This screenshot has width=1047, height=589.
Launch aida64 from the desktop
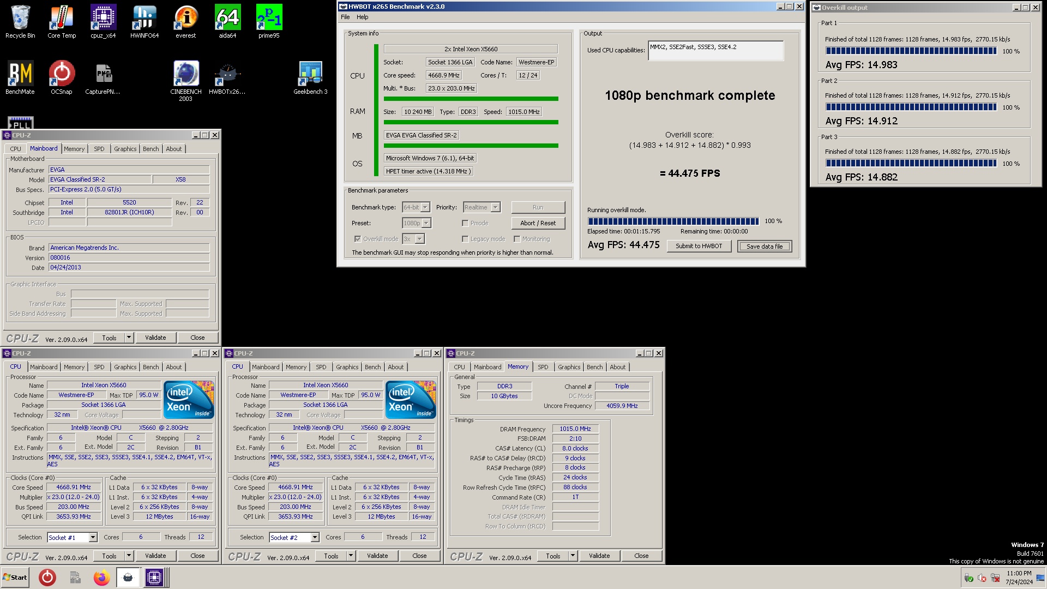227,22
